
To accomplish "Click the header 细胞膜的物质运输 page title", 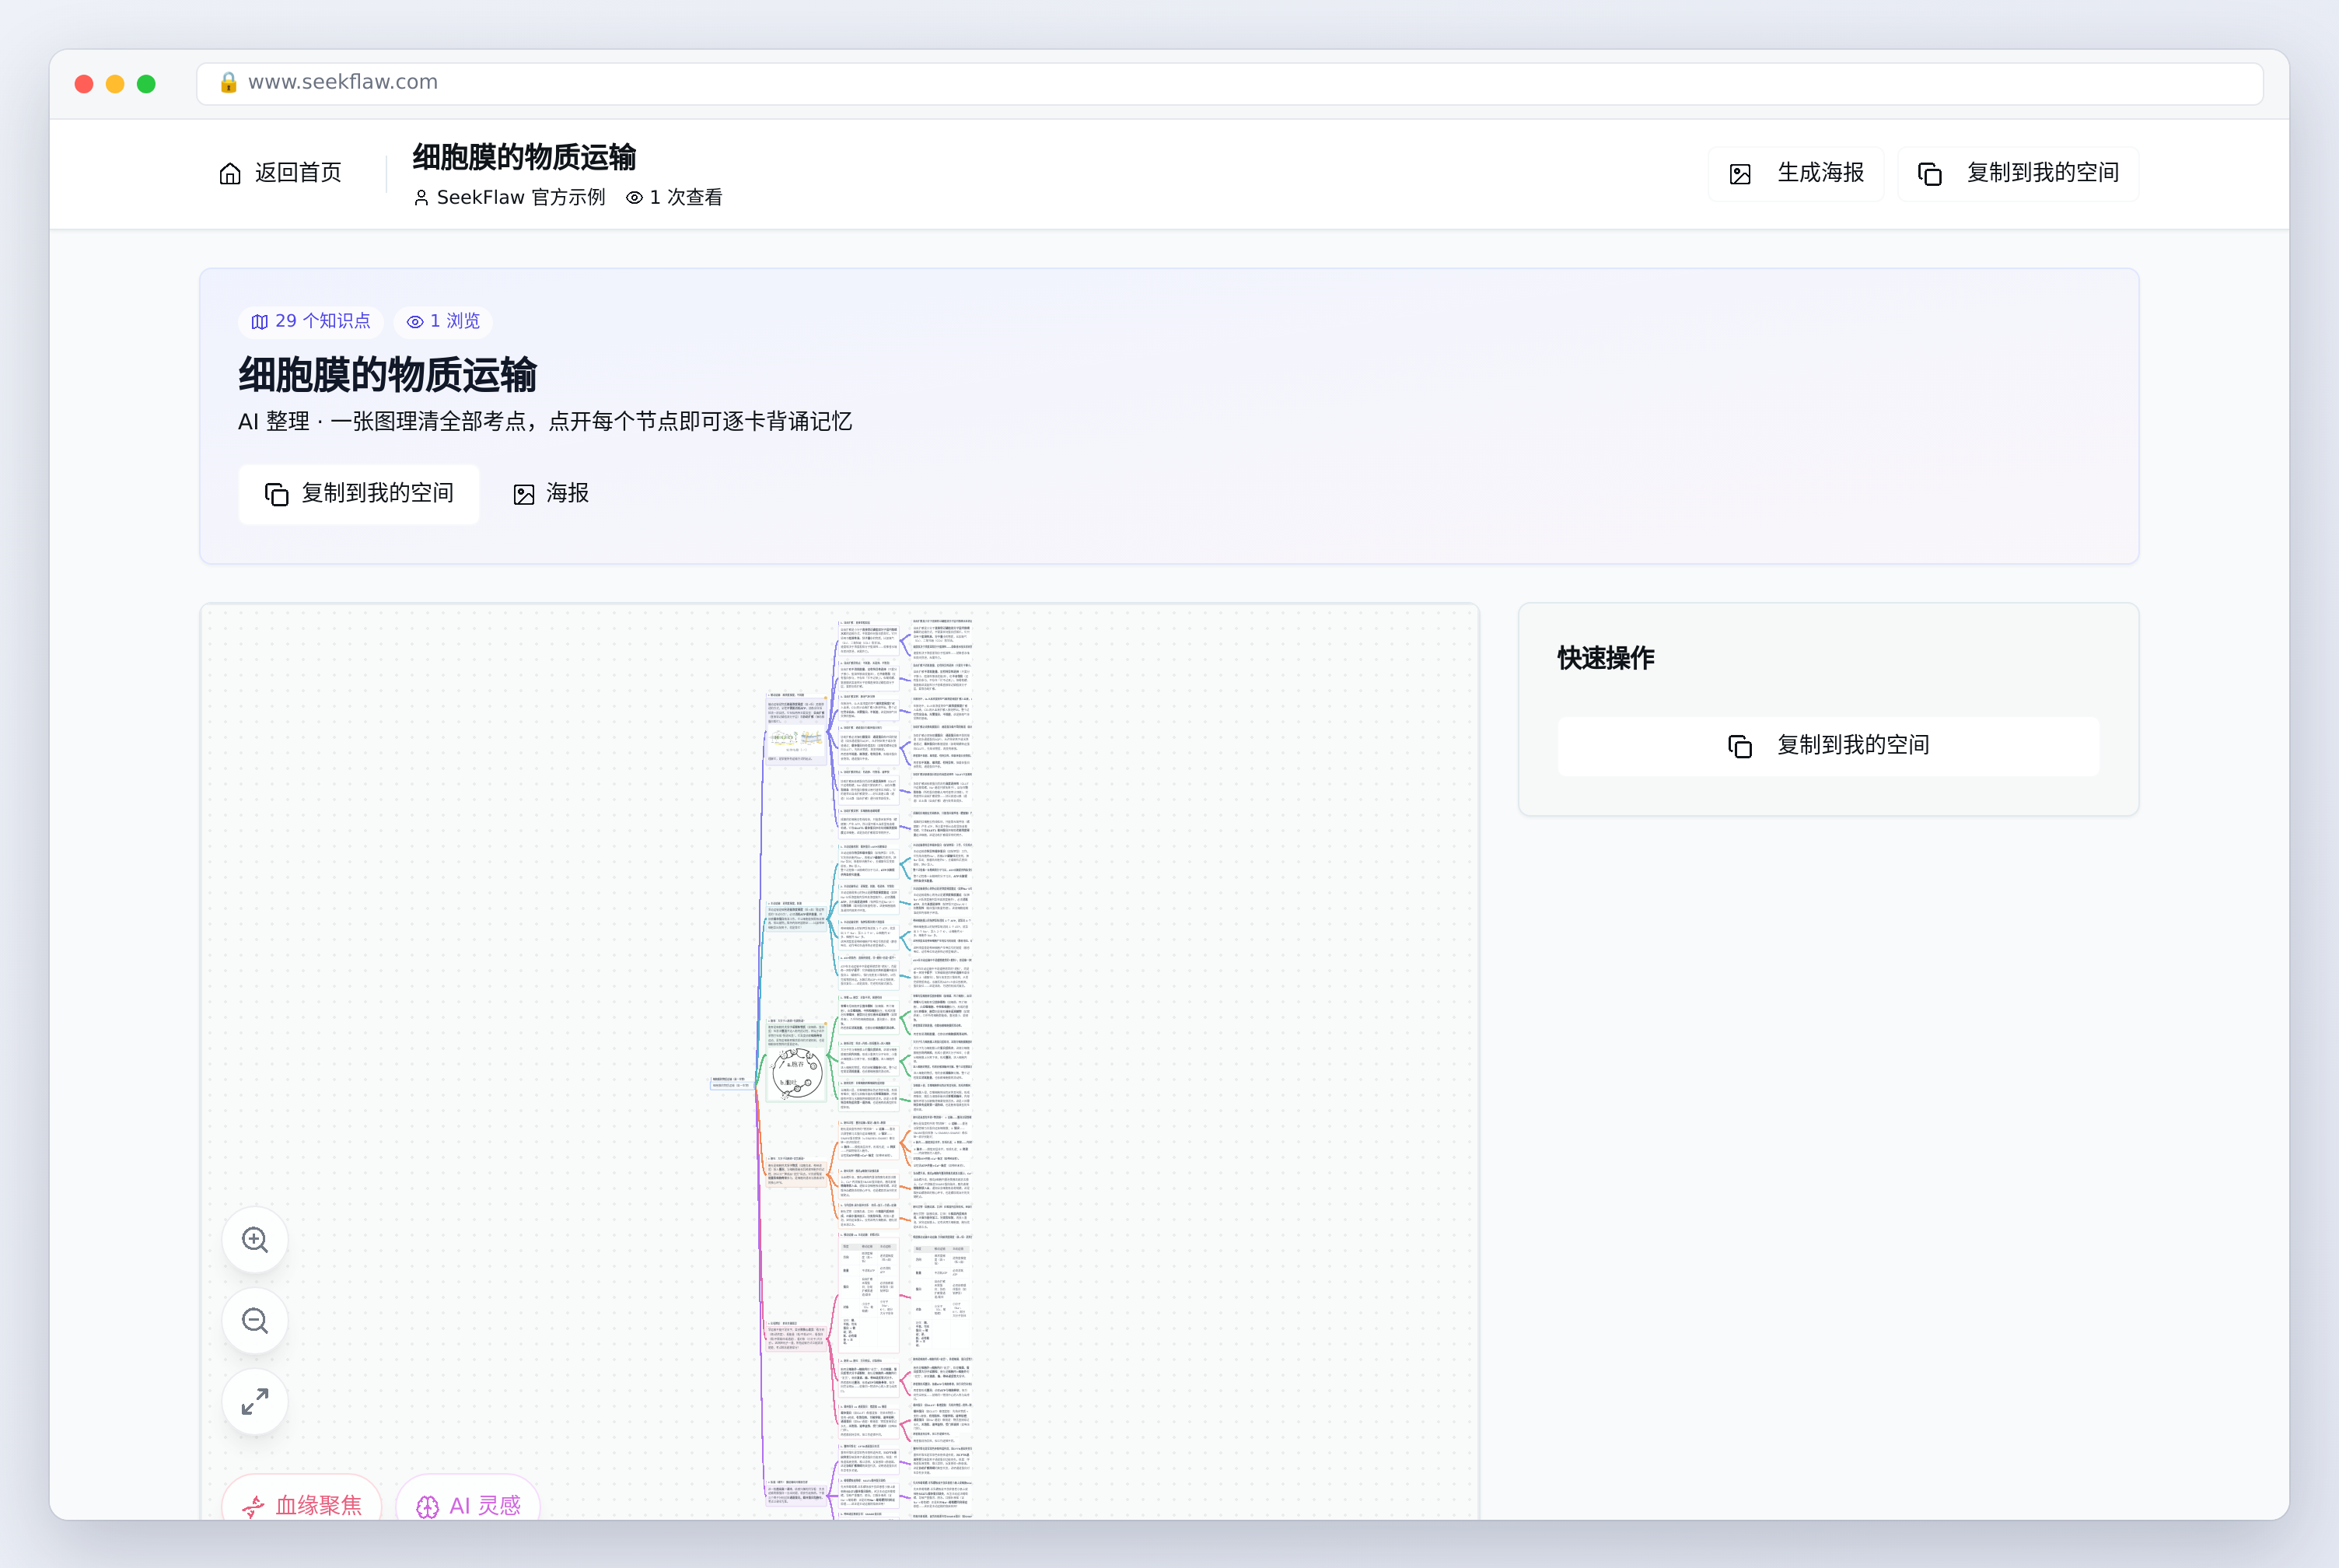I will coord(525,157).
